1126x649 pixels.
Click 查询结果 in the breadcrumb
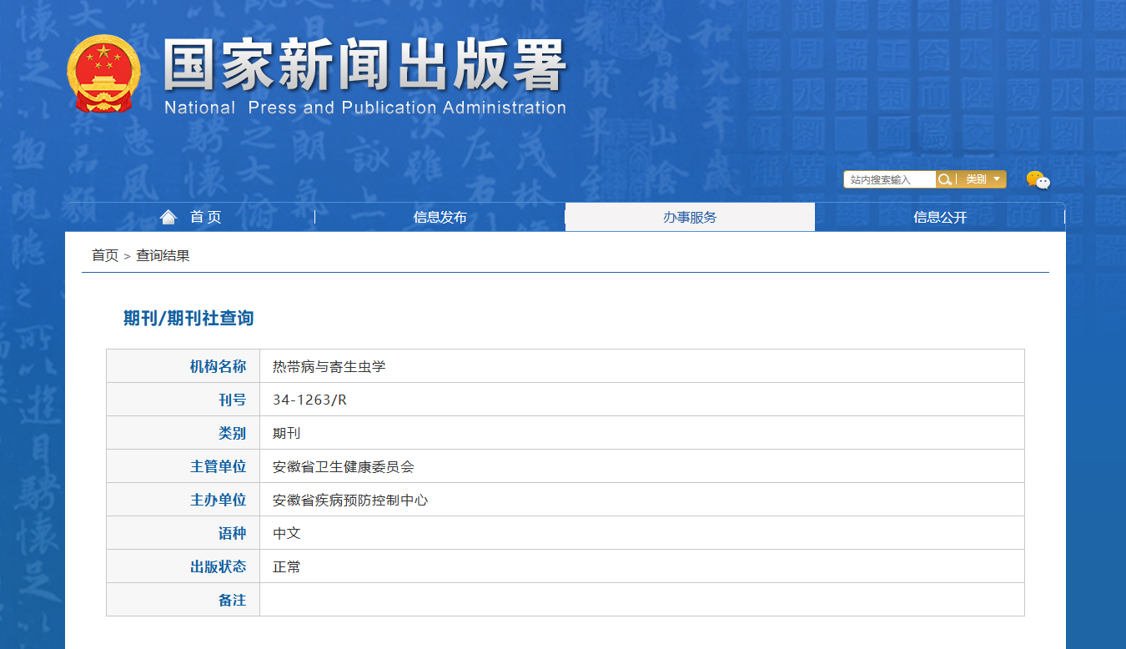[x=163, y=255]
